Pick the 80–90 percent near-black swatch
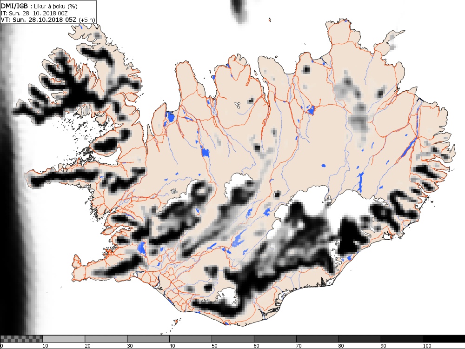The width and height of the screenshot is (465, 349). click(x=359, y=339)
